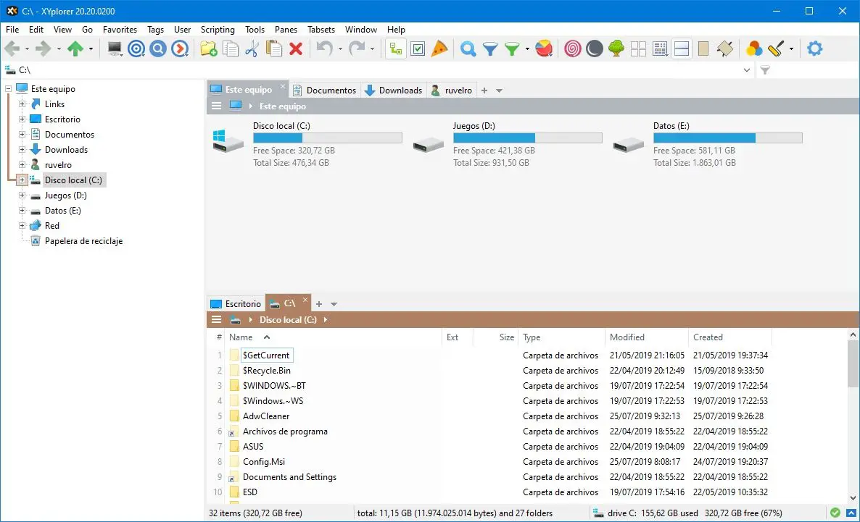Toggle the pink spiral filter button

(573, 49)
